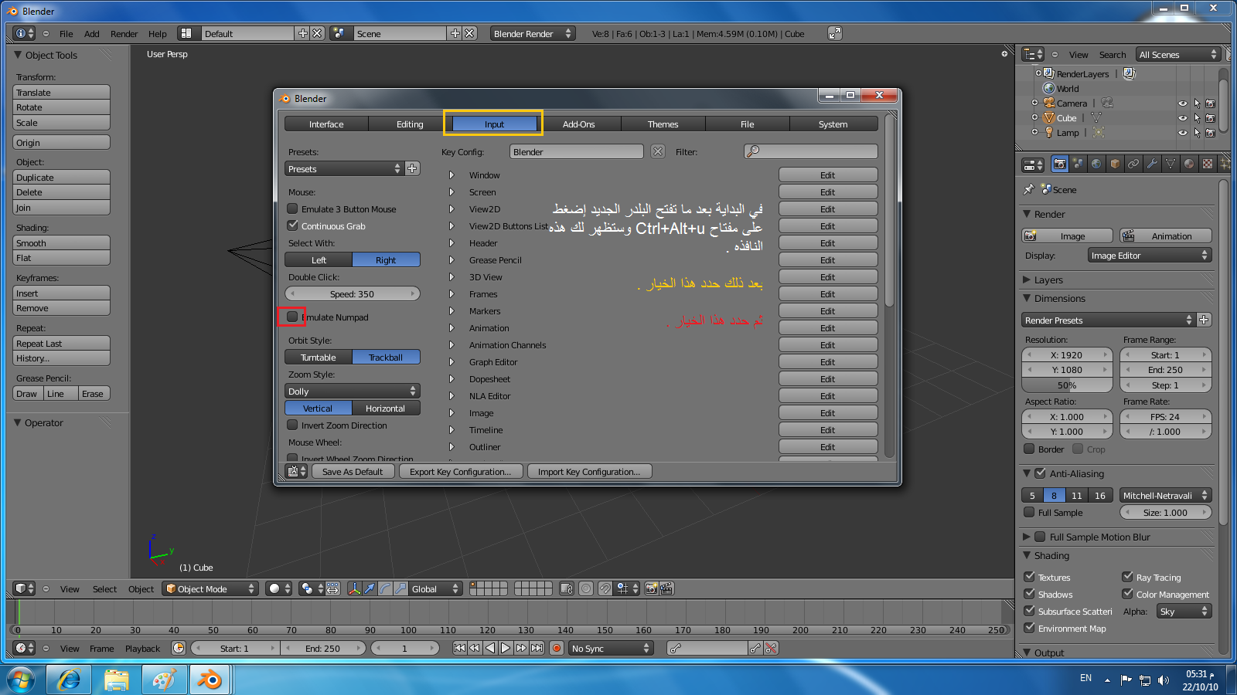
Task: Uncheck the Anti-Aliasing checkbox
Action: [x=1040, y=473]
